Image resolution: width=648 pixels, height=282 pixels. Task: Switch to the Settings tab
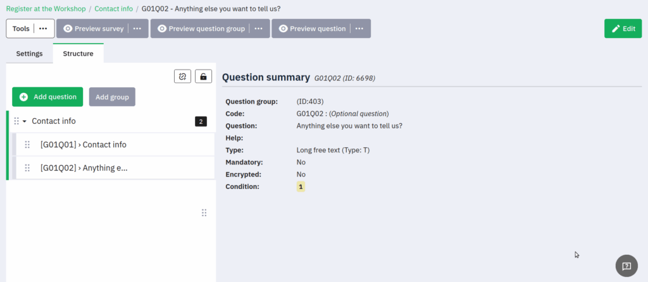29,54
